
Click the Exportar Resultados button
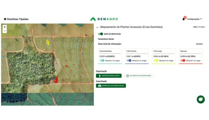click(x=109, y=76)
